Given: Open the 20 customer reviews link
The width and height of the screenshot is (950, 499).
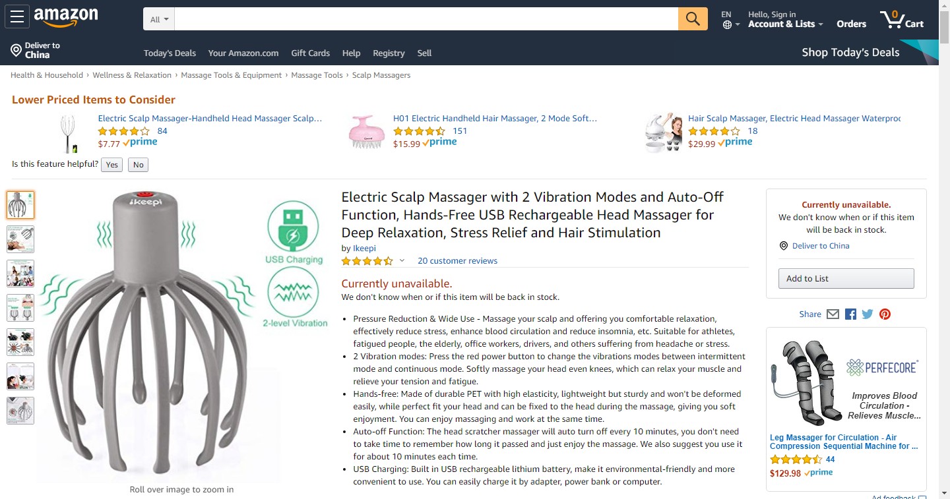Looking at the screenshot, I should coord(457,261).
